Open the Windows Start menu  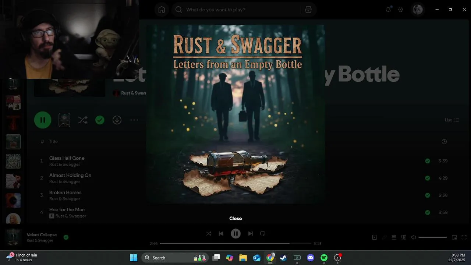coord(134,258)
